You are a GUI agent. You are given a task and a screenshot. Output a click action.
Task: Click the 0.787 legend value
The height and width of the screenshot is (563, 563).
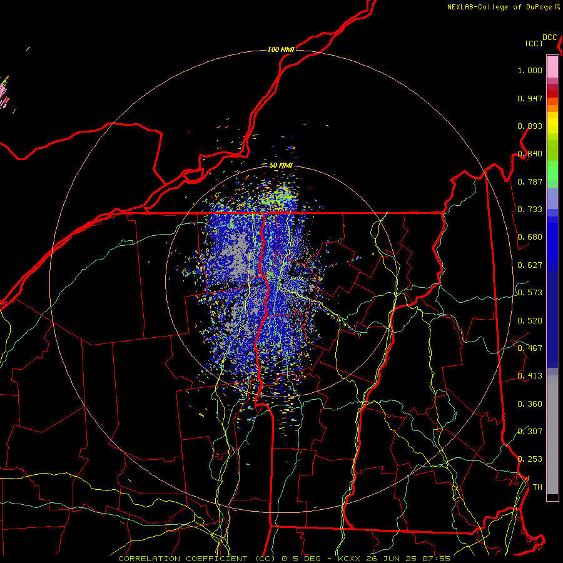click(x=530, y=181)
